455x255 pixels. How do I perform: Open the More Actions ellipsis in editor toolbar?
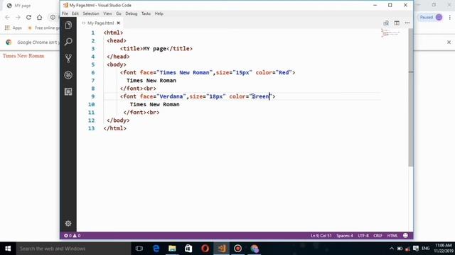pos(407,23)
